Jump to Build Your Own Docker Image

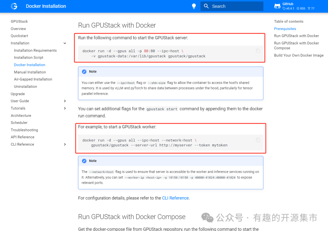point(299,55)
